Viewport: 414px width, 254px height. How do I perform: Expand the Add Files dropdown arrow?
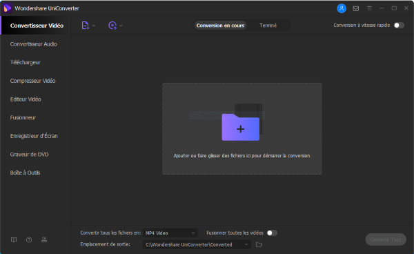coord(94,26)
